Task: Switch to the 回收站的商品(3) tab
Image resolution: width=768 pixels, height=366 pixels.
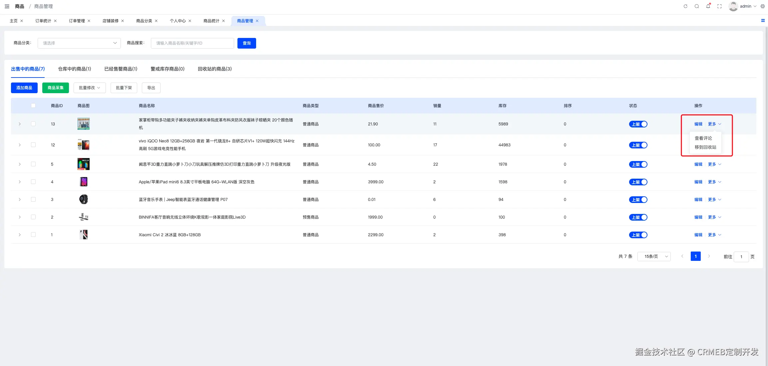Action: (214, 69)
